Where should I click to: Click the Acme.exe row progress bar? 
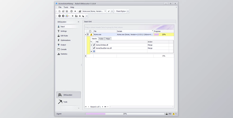tap(164, 34)
